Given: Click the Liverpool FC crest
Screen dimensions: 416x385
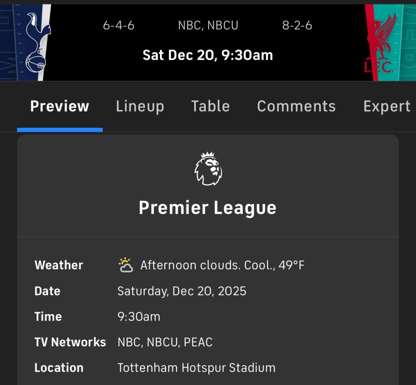Looking at the screenshot, I should point(381,43).
